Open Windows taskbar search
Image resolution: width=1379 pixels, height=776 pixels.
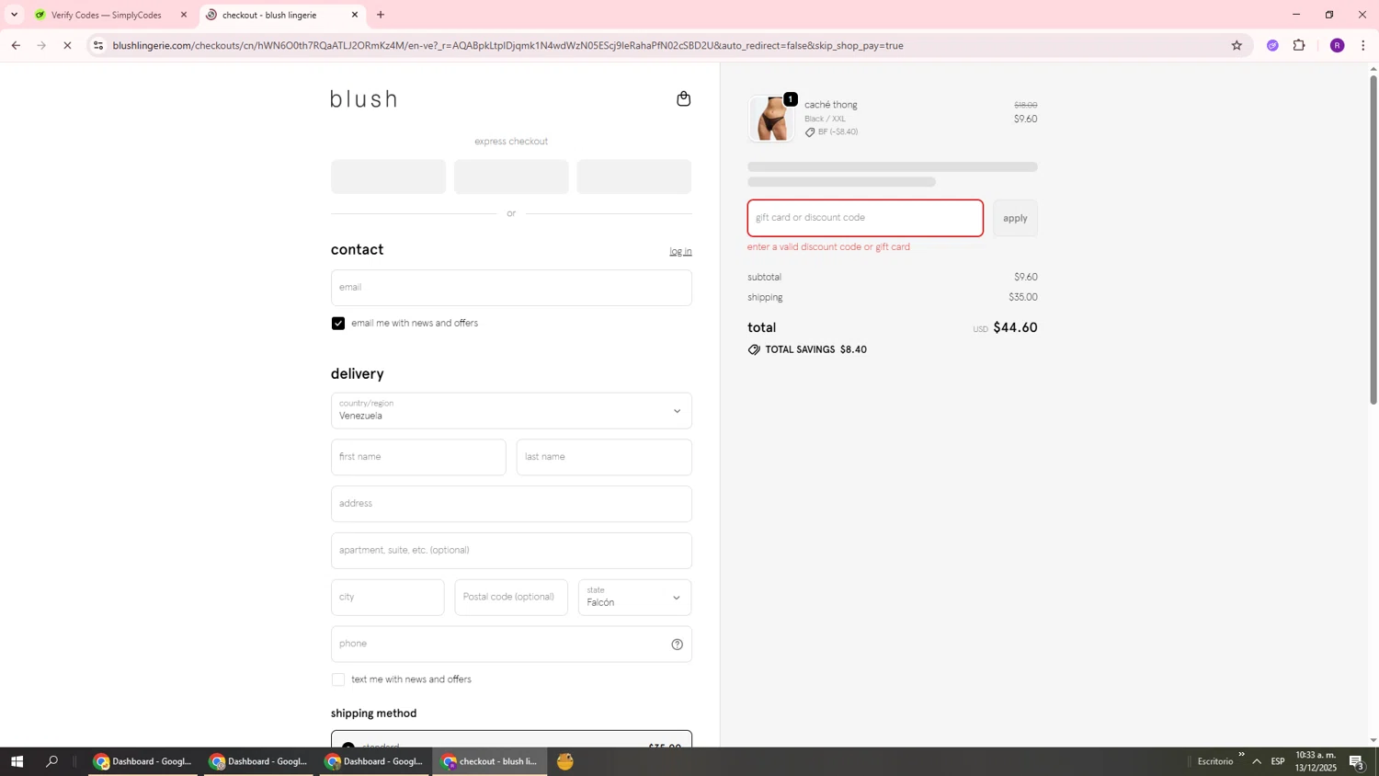click(x=52, y=761)
